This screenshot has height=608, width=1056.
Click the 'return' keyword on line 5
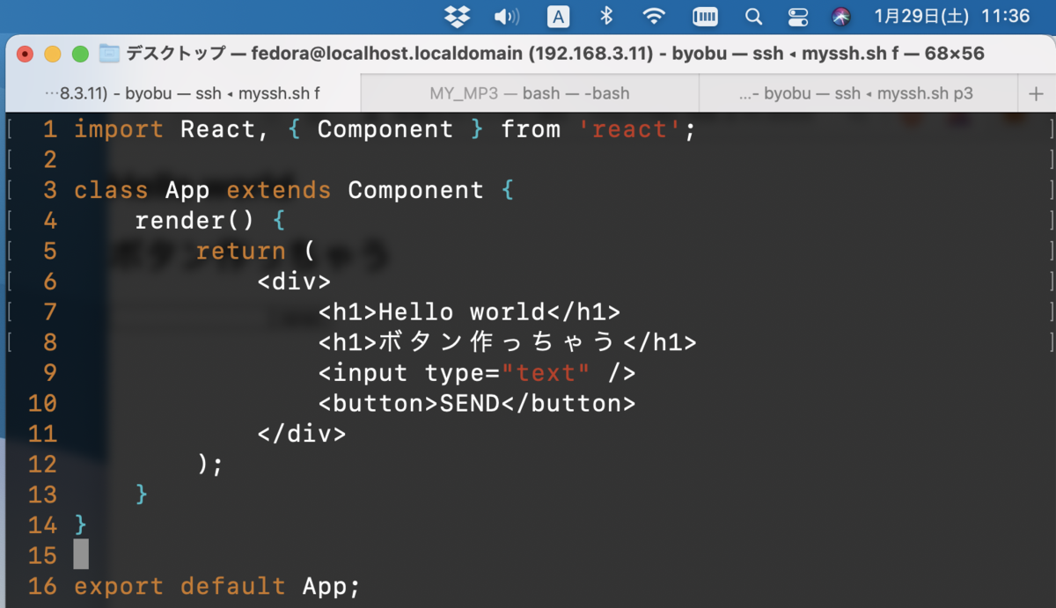point(240,252)
